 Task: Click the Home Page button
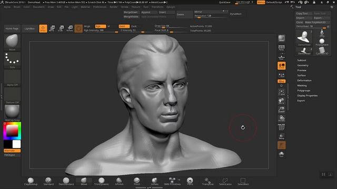pyautogui.click(x=12, y=28)
